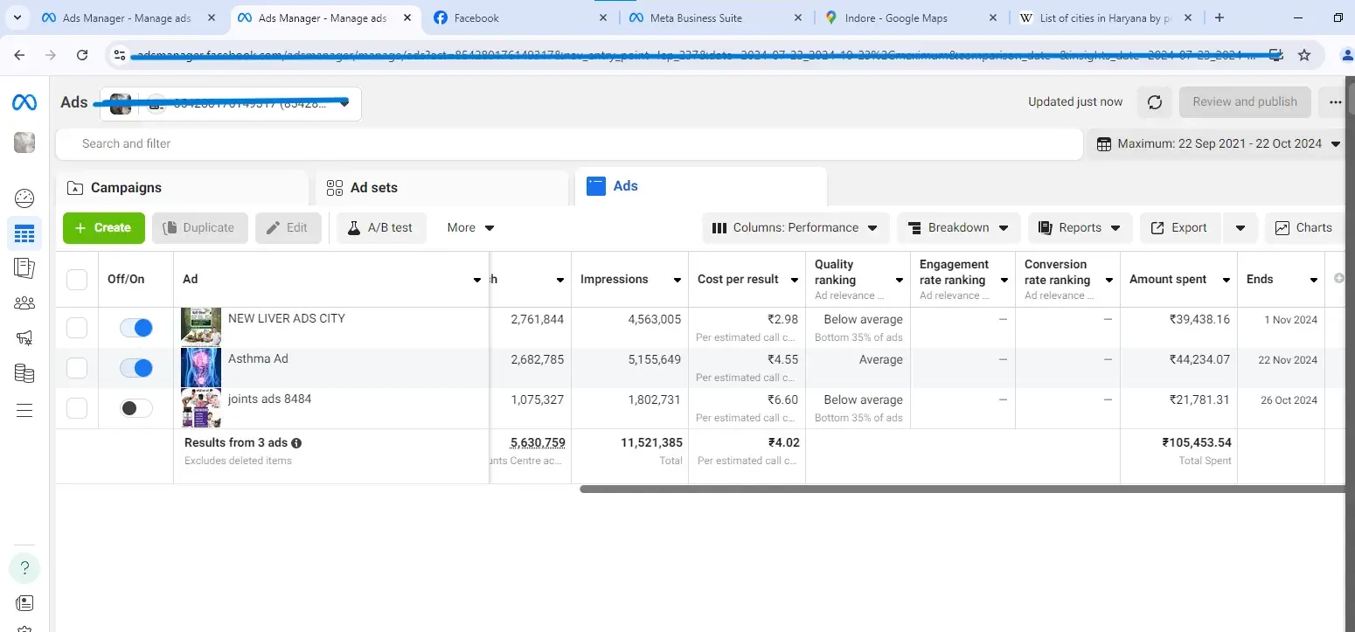Screen dimensions: 1355x632
Task: Click the horizontal table scrollbar
Action: (962, 490)
